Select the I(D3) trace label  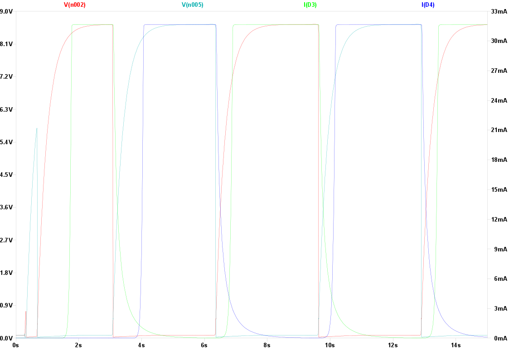310,5
